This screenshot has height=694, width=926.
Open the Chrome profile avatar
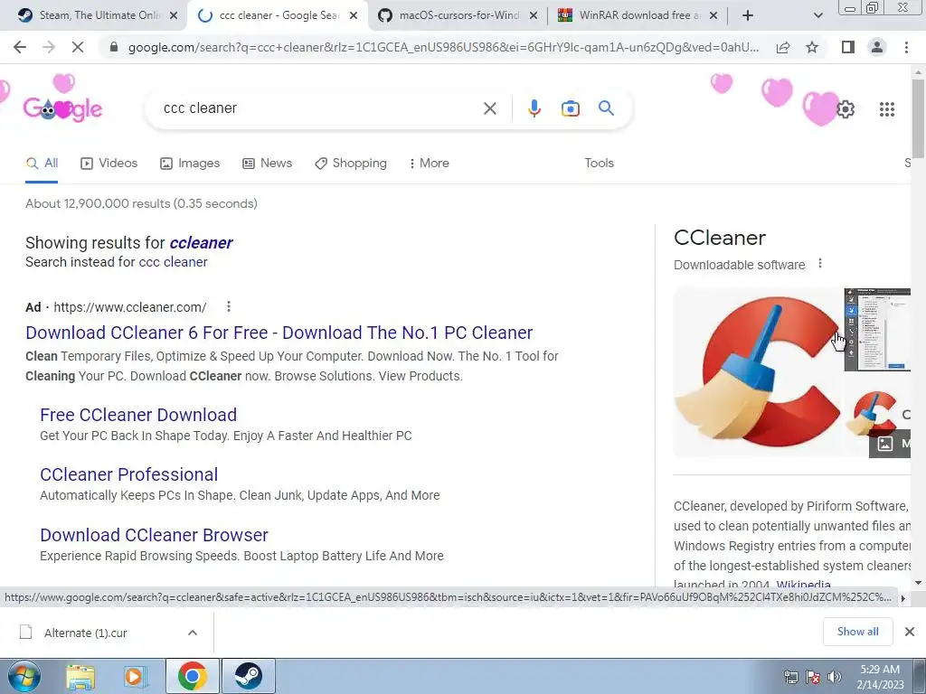click(x=877, y=47)
